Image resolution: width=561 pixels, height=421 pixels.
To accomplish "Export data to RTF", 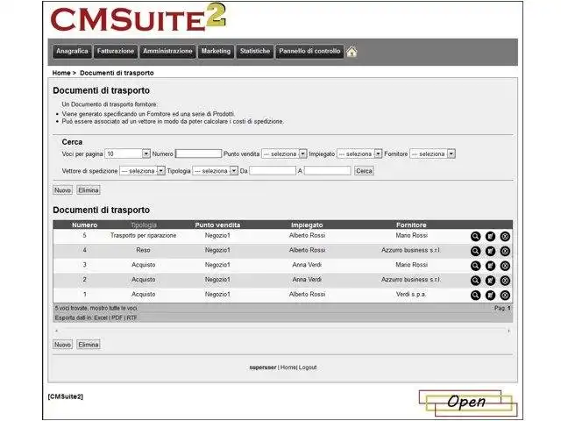I will click(132, 318).
